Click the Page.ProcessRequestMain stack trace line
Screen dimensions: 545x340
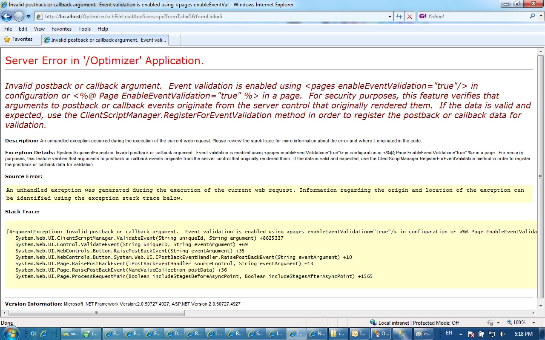point(194,276)
